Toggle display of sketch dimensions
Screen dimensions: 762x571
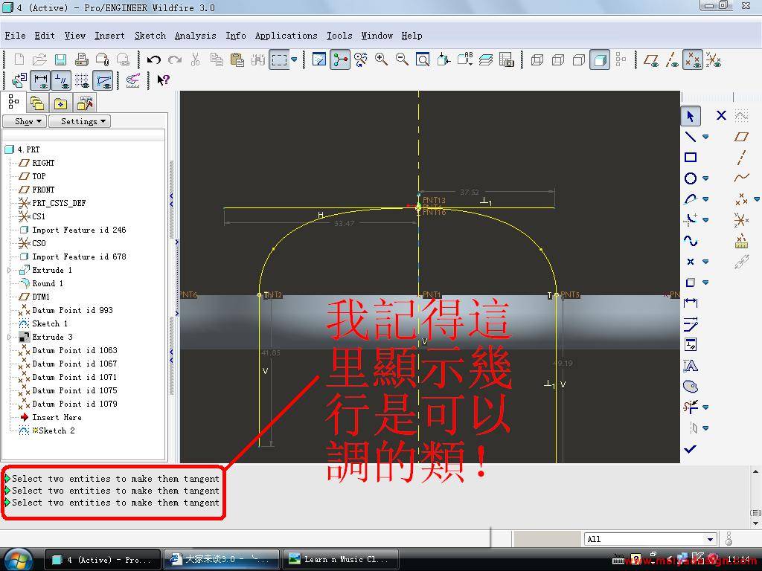(41, 80)
